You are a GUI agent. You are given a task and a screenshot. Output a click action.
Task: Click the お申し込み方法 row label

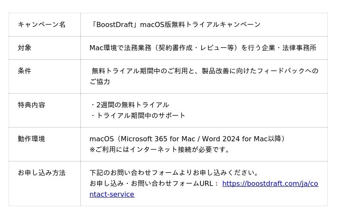[42, 173]
